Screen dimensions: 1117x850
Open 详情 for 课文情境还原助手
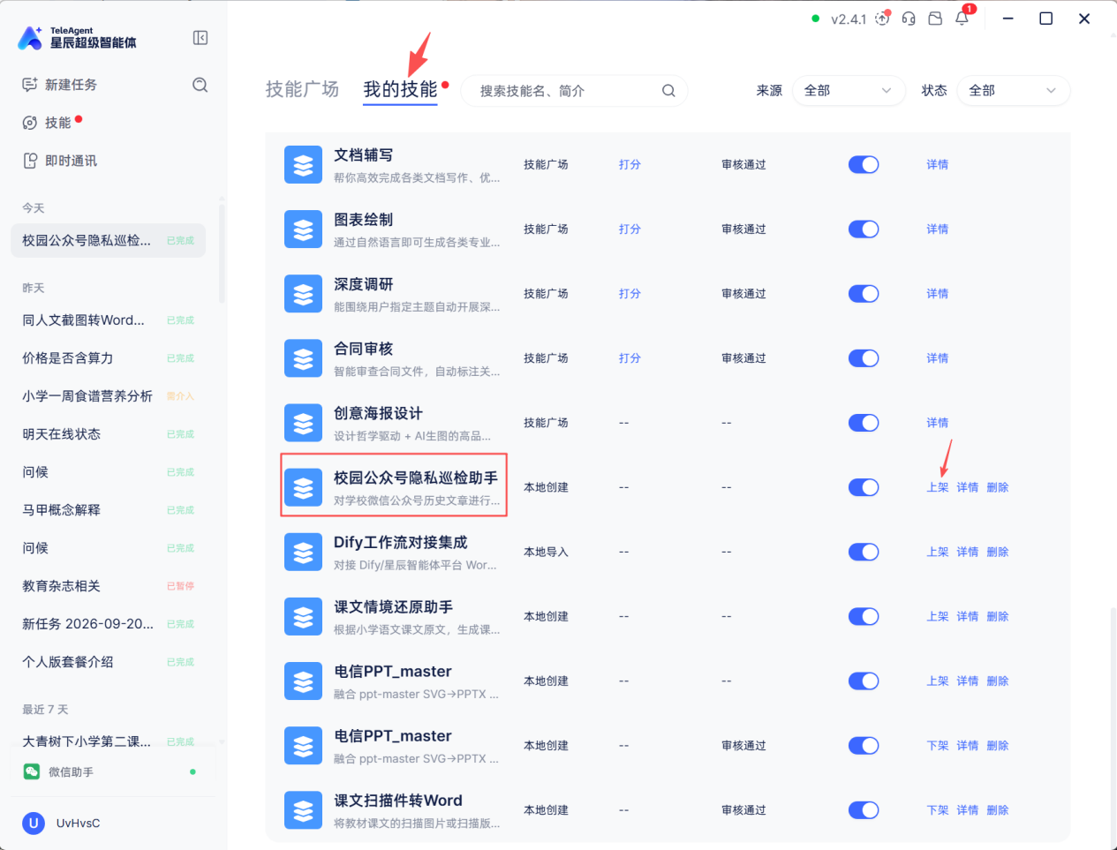[968, 616]
